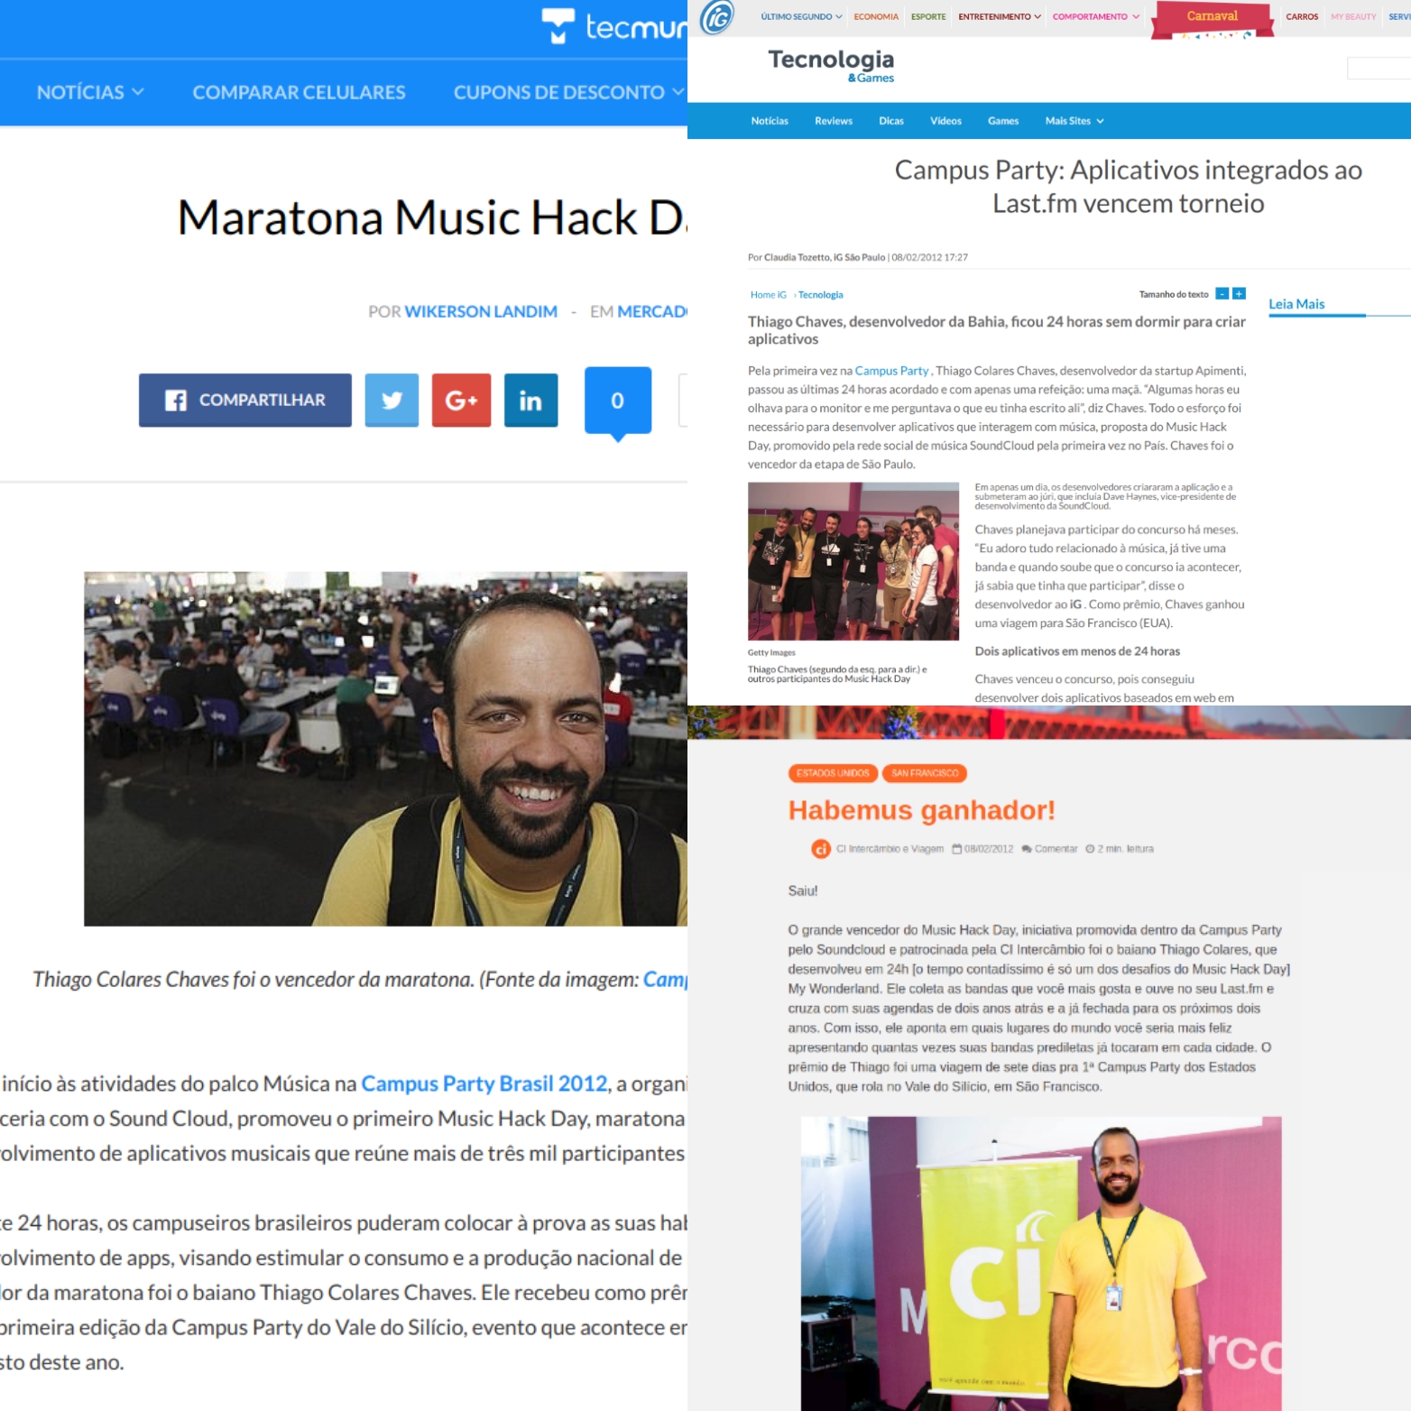
Task: Click Maratona Music Hack Day headline
Action: coord(431,218)
